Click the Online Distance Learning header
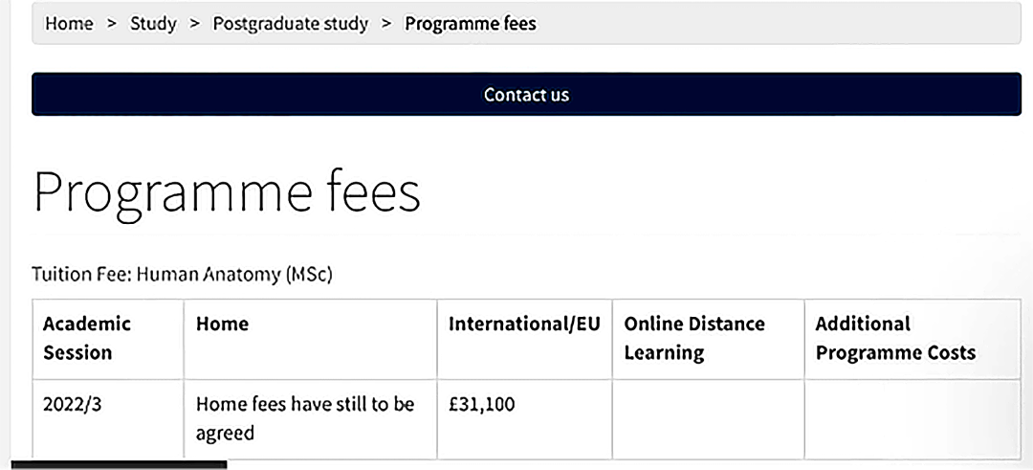The height and width of the screenshot is (470, 1033). [708, 339]
